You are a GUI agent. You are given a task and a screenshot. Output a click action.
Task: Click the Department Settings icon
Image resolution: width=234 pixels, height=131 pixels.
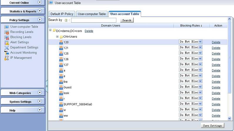point(6,48)
